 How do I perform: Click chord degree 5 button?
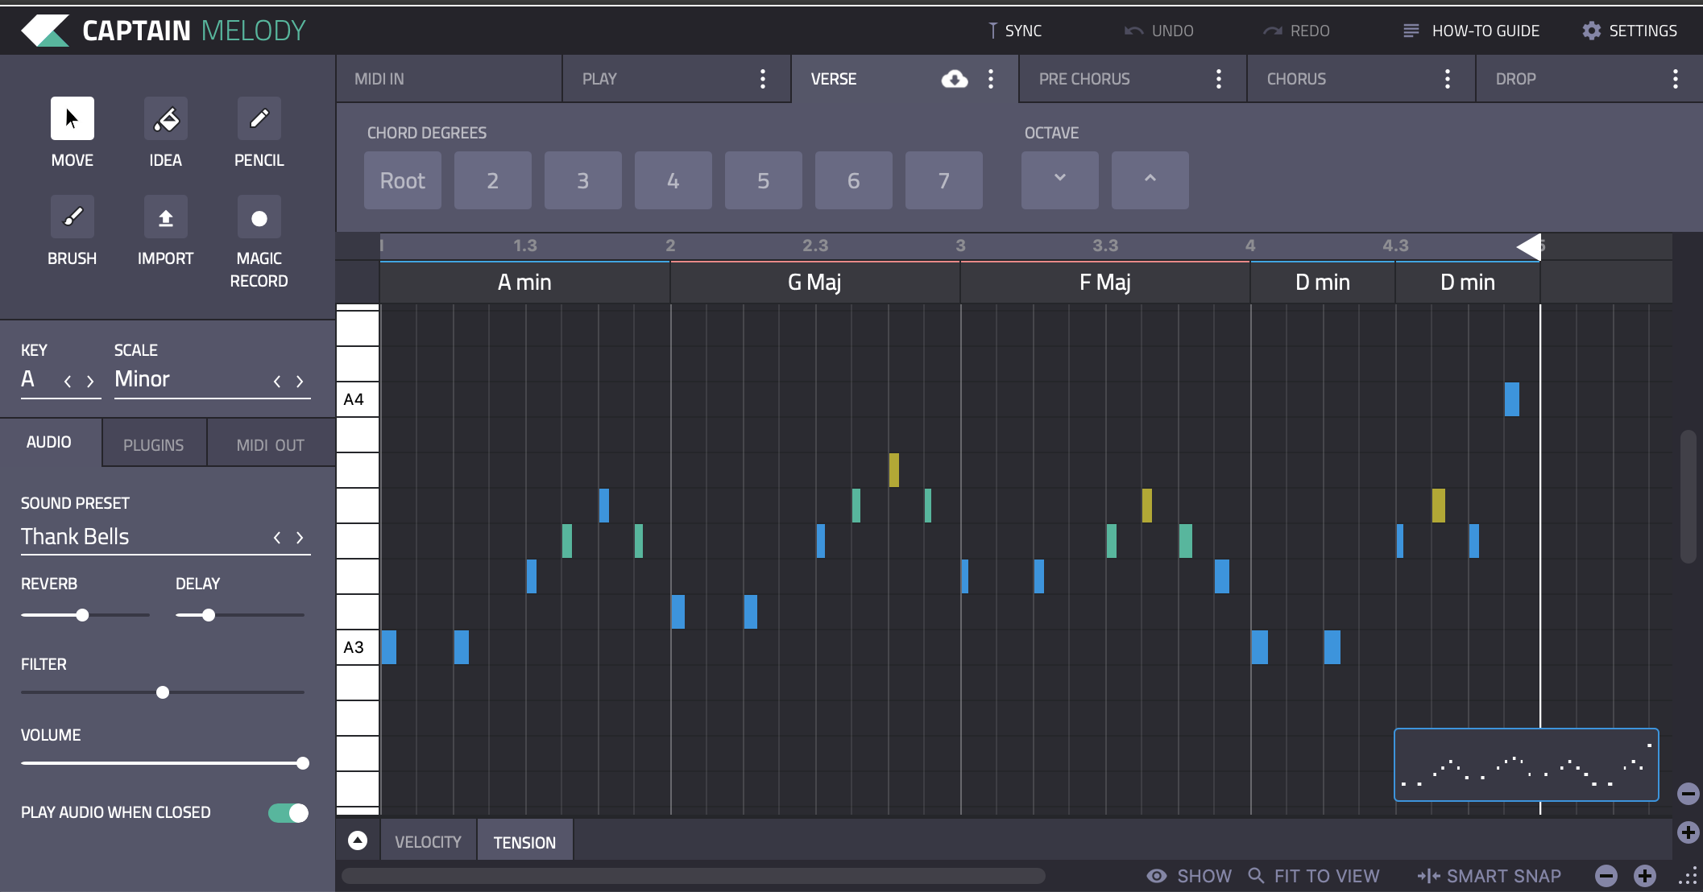tap(764, 180)
